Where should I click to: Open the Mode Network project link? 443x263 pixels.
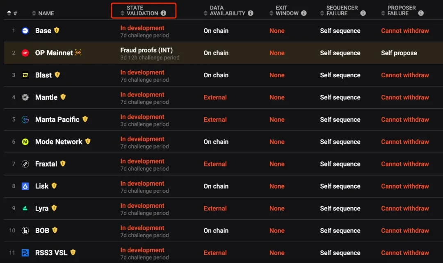point(59,142)
